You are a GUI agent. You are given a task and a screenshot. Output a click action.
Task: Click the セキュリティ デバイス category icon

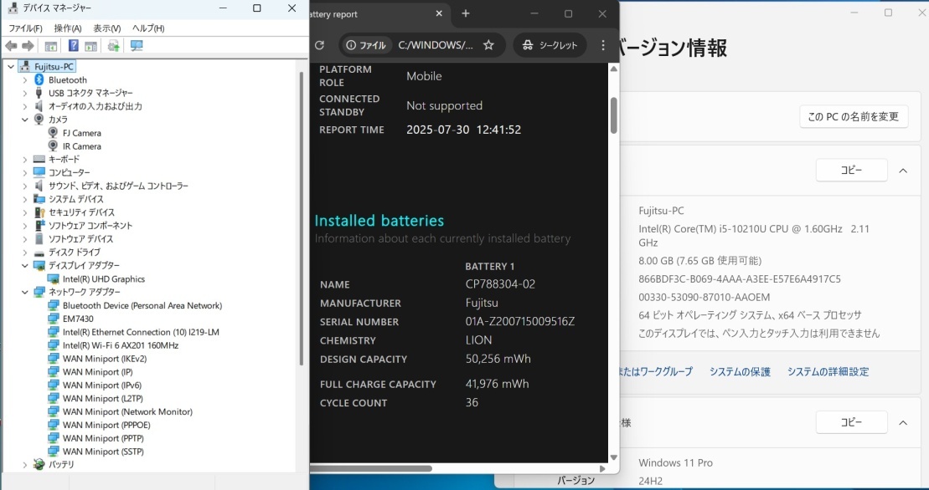point(39,212)
